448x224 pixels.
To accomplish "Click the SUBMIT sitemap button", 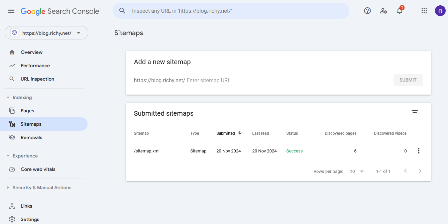I will [x=408, y=80].
